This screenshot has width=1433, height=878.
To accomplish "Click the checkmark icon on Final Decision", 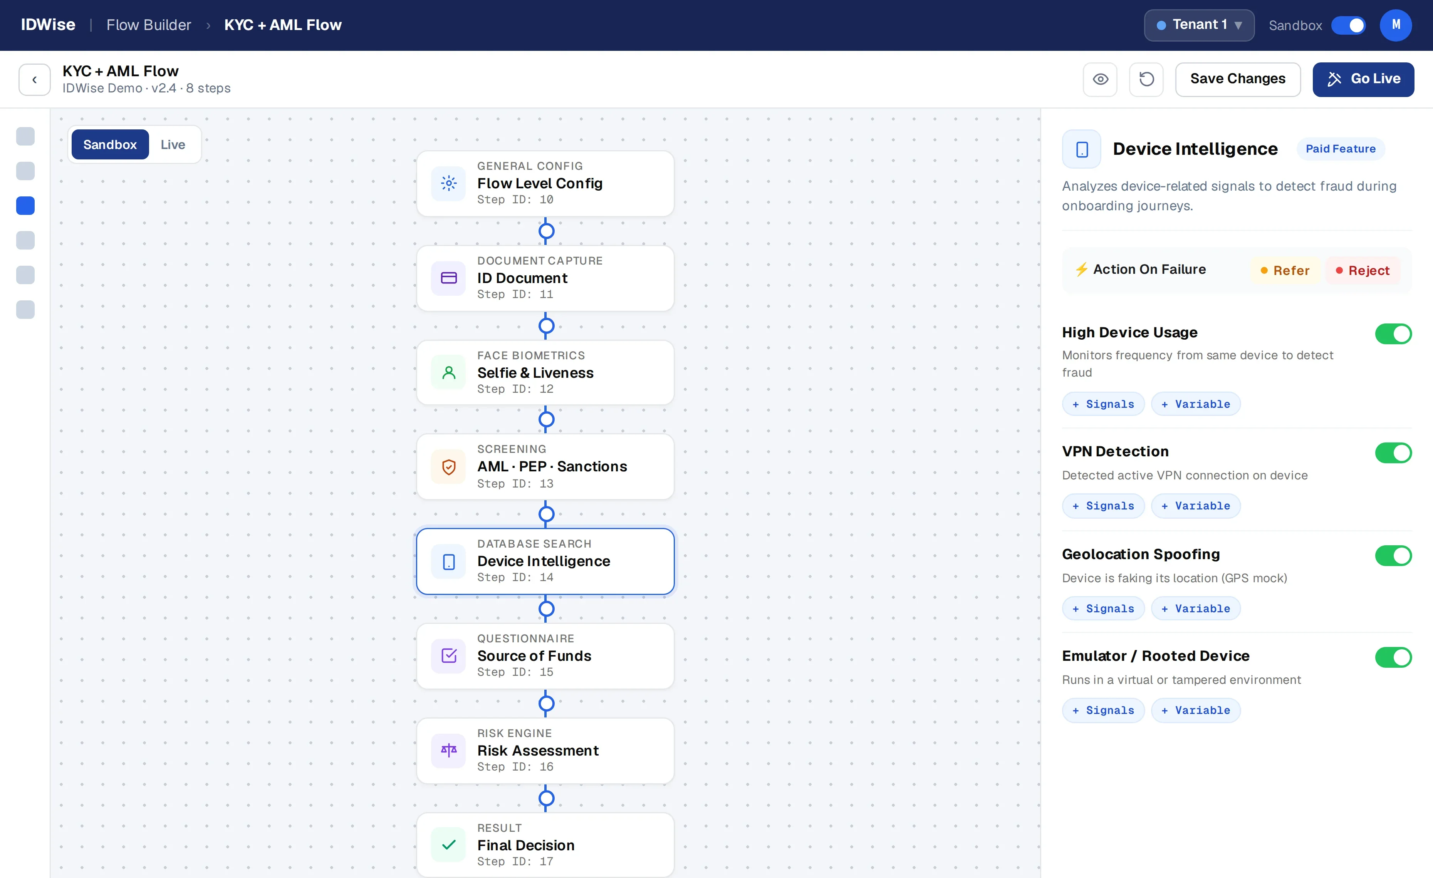I will pos(448,845).
